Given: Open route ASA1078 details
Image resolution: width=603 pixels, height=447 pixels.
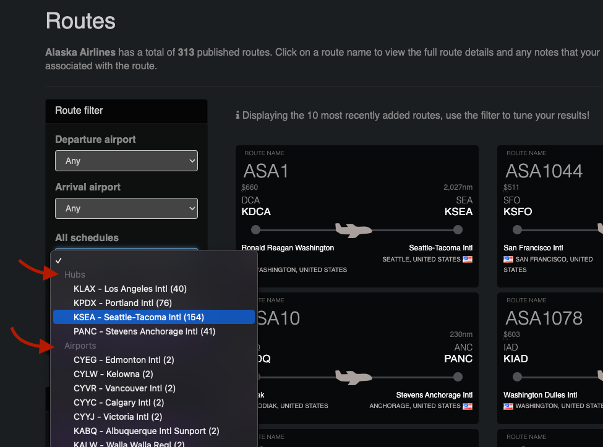Looking at the screenshot, I should [x=544, y=318].
